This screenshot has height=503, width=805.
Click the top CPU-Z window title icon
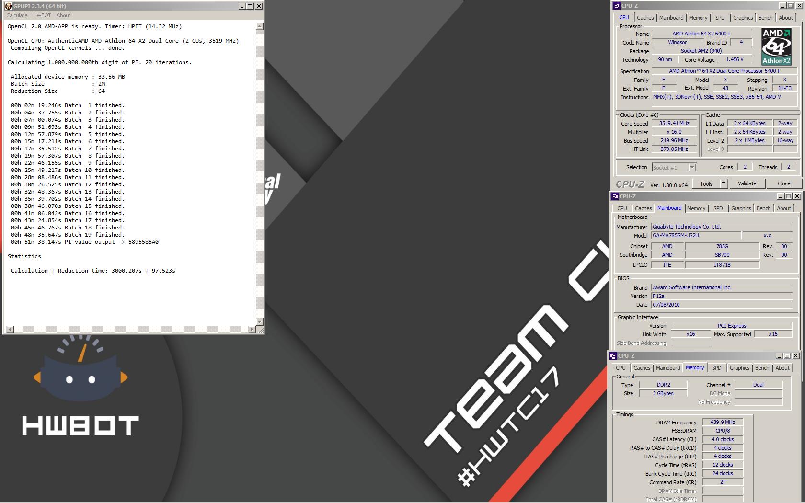tap(617, 6)
